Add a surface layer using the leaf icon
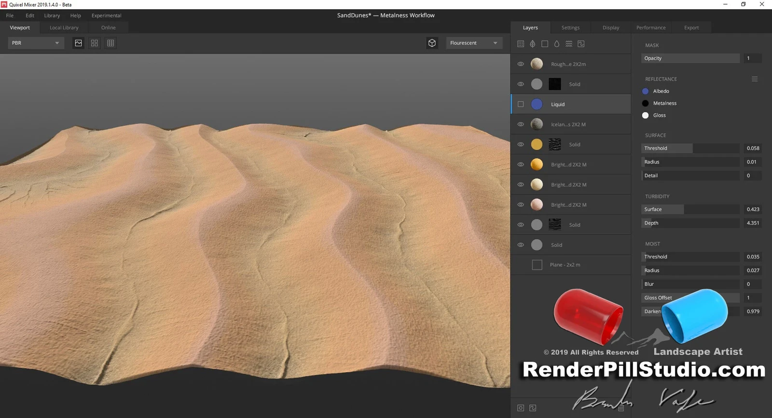The width and height of the screenshot is (772, 418). [533, 44]
